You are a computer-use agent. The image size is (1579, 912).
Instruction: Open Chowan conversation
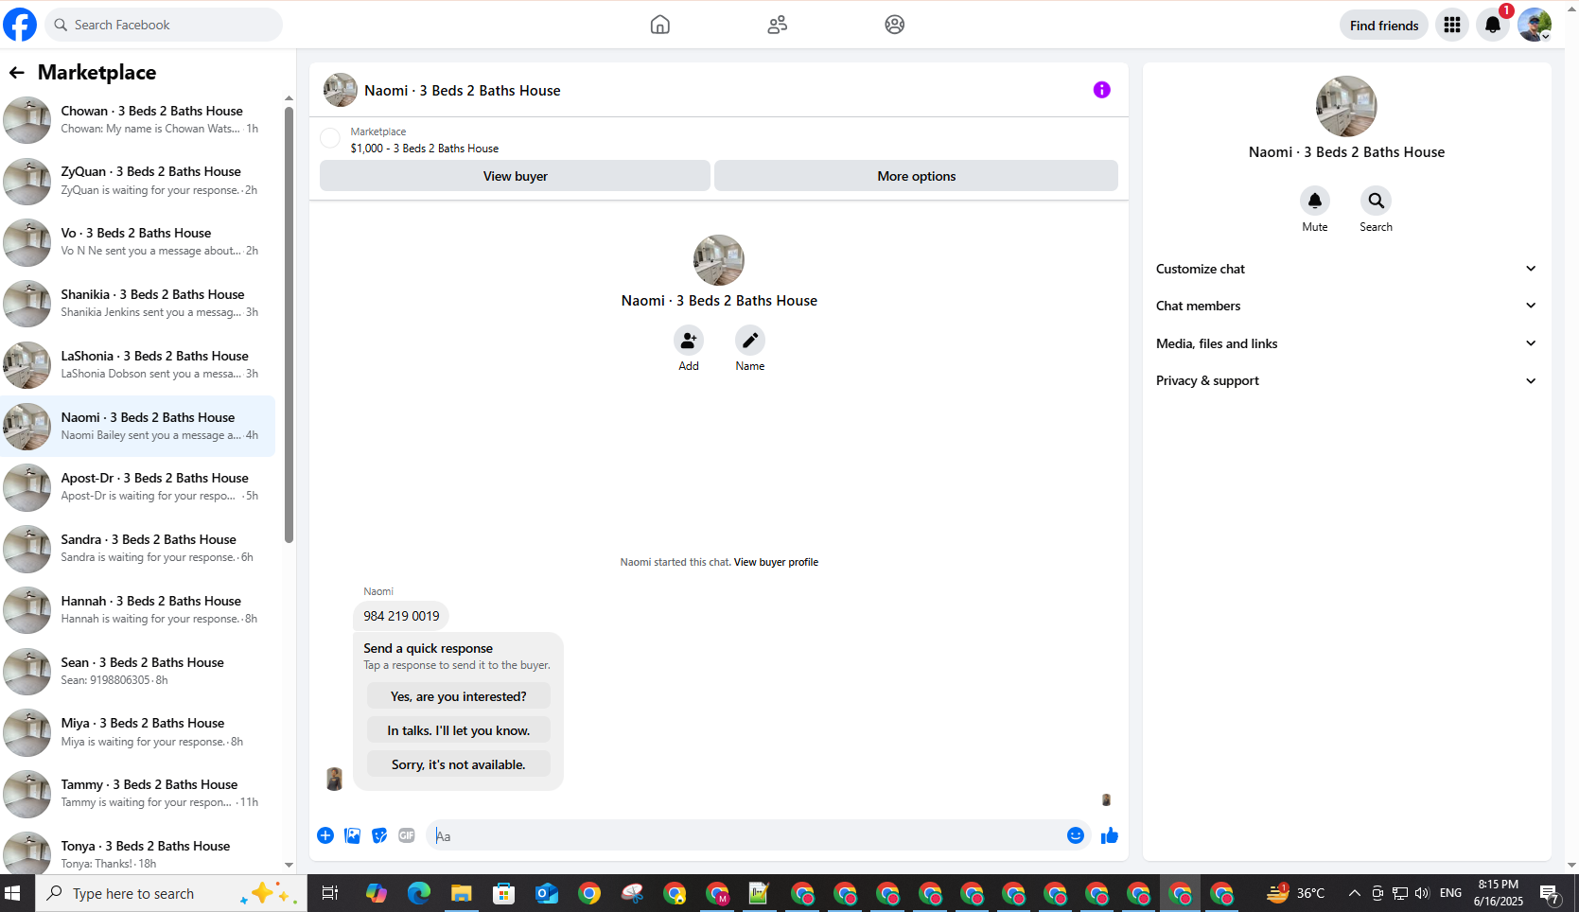tap(139, 119)
